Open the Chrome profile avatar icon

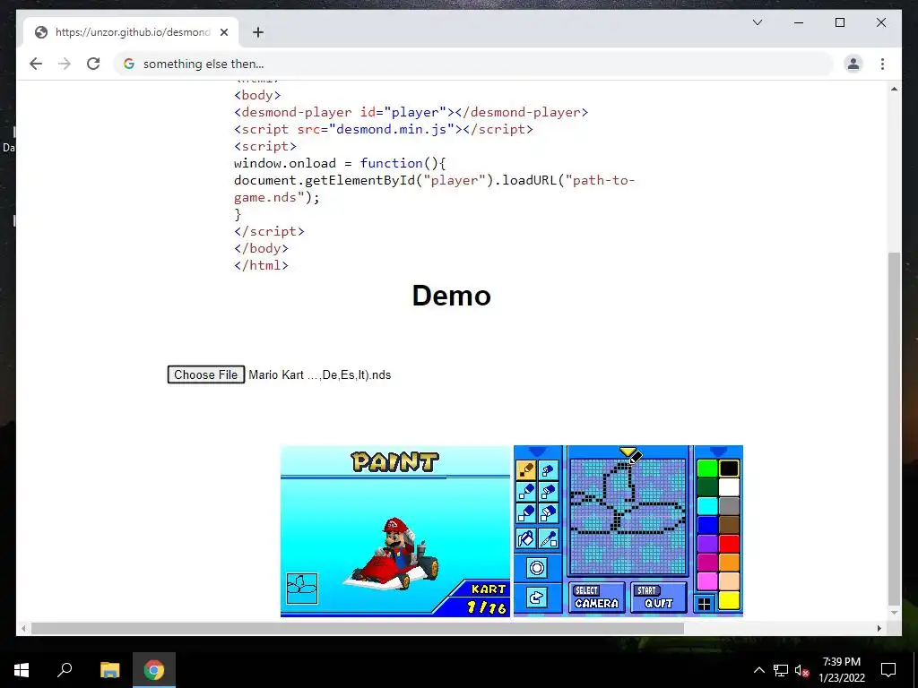tap(853, 64)
